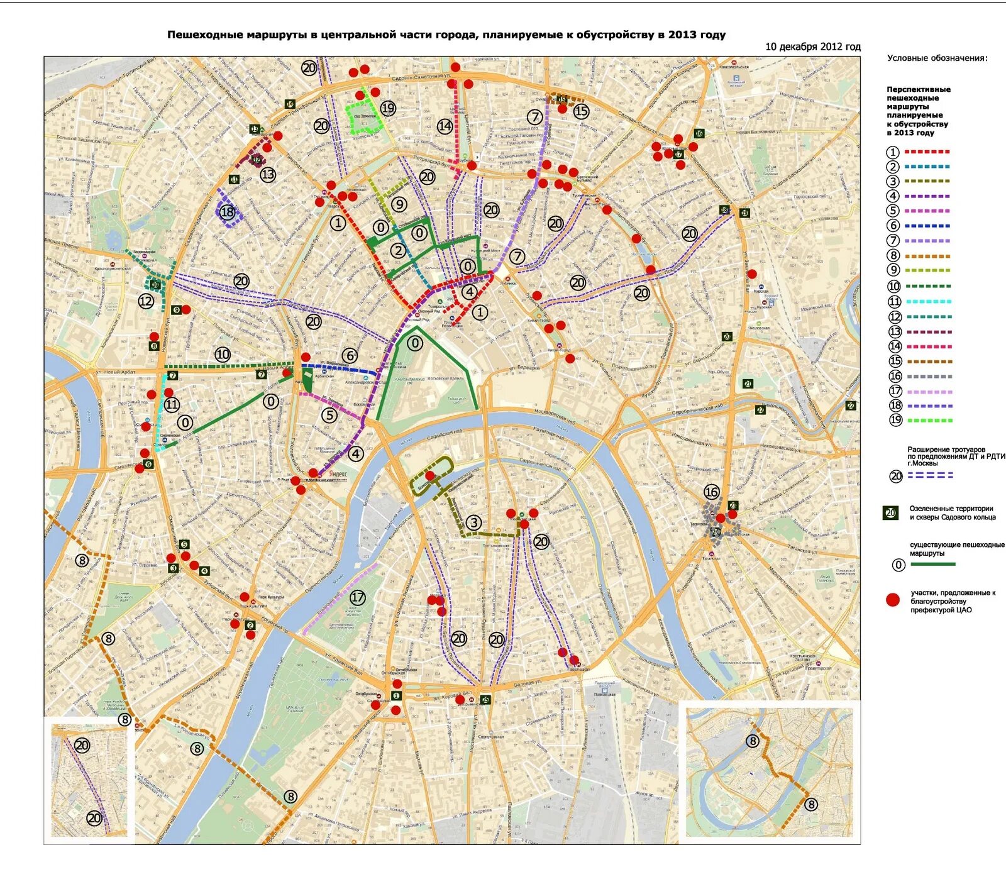Screen dimensions: 1006x872
Task: Click the 'Чкаловская' metro station label
Action: [760, 328]
